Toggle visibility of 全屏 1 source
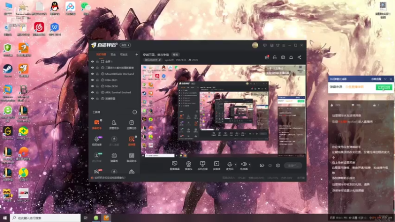Image resolution: width=395 pixels, height=222 pixels. pyautogui.click(x=92, y=61)
